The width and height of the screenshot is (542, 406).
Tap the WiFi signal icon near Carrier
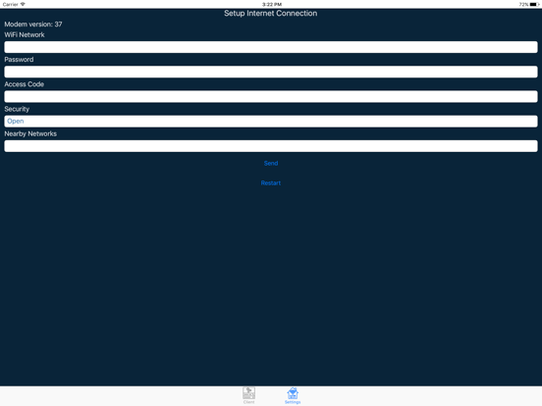point(23,4)
